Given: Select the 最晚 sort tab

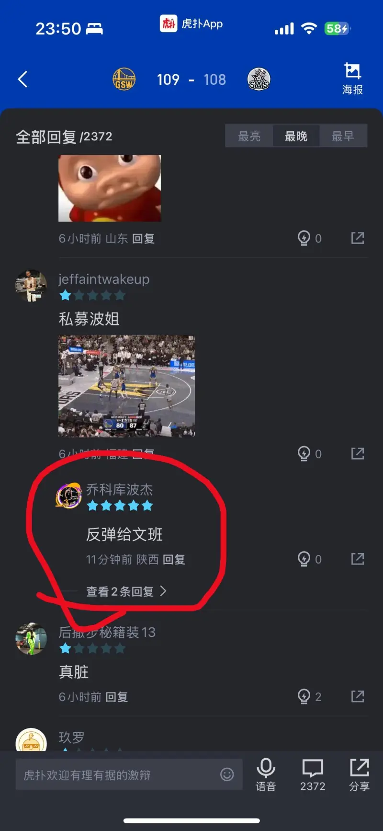Looking at the screenshot, I should tap(296, 136).
